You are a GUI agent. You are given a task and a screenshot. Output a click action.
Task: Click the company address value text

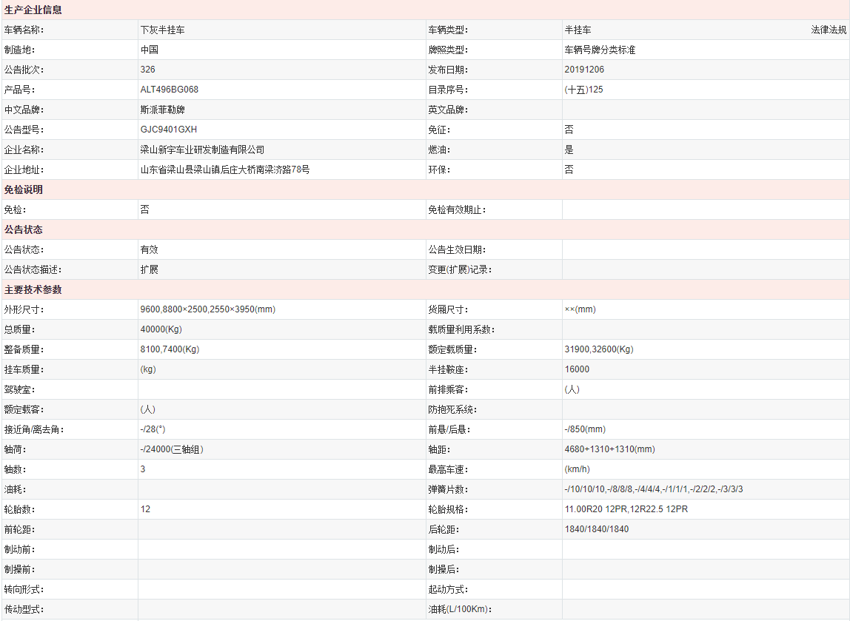(x=224, y=170)
